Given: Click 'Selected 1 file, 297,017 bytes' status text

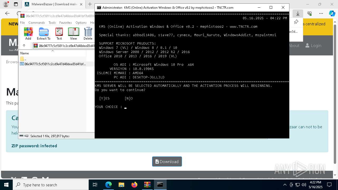Looking at the screenshot, I should (x=50, y=136).
